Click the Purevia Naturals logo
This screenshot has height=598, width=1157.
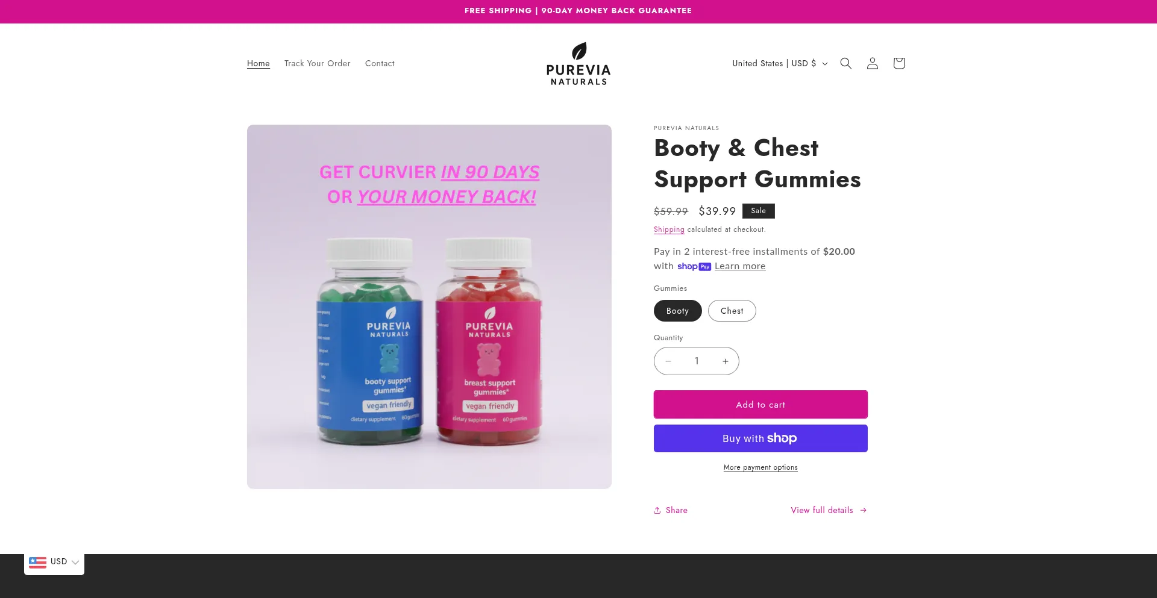click(578, 63)
